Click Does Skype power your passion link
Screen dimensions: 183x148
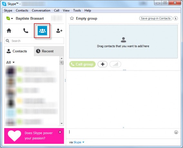[x=39, y=135]
